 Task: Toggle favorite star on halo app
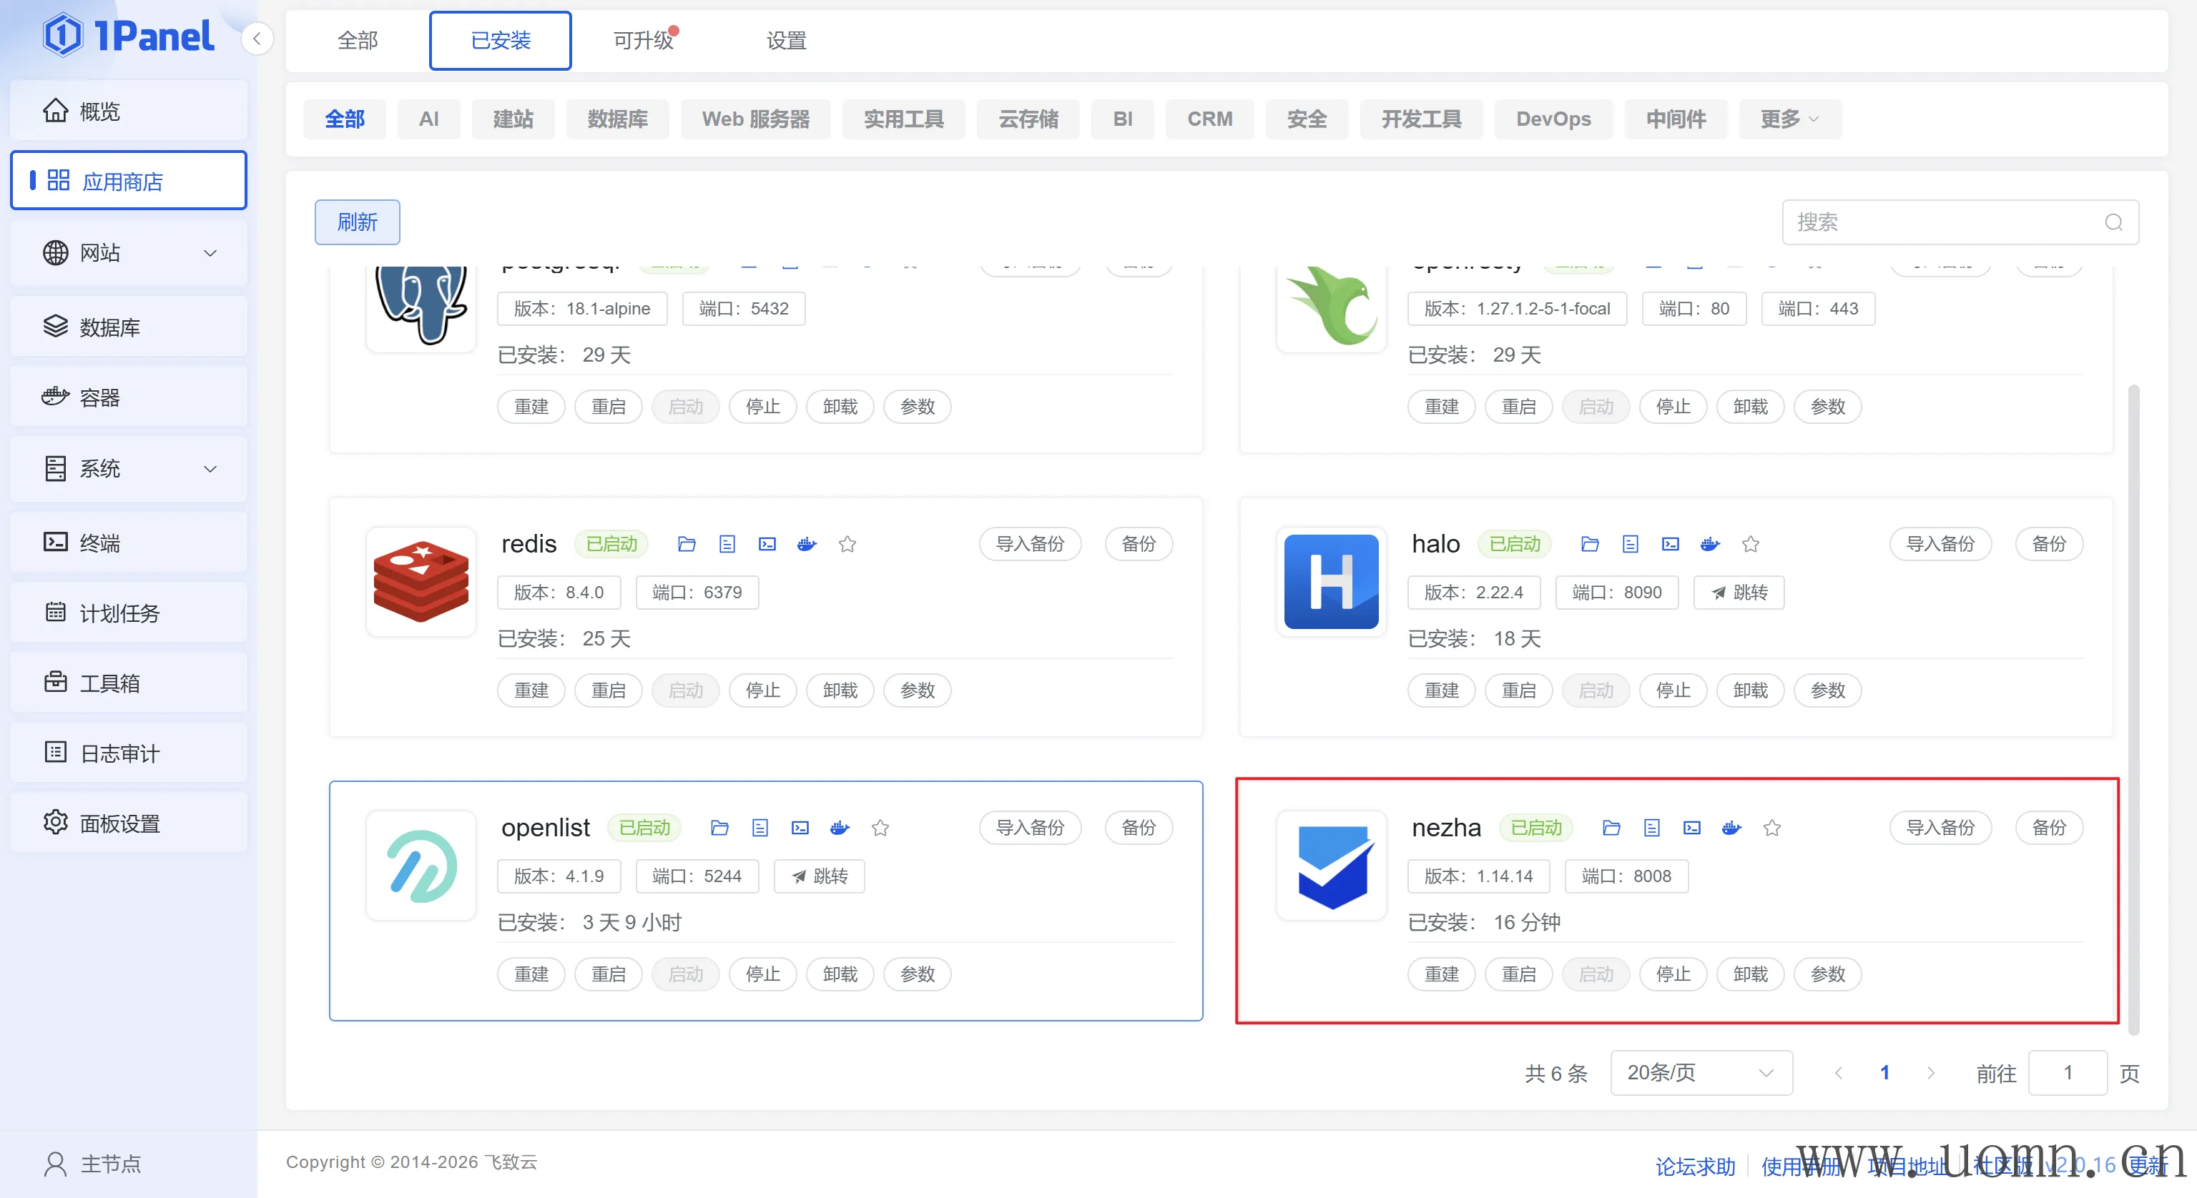click(x=1751, y=544)
